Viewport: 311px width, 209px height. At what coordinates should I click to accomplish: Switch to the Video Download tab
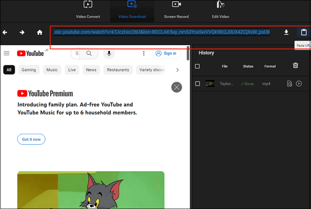(132, 10)
